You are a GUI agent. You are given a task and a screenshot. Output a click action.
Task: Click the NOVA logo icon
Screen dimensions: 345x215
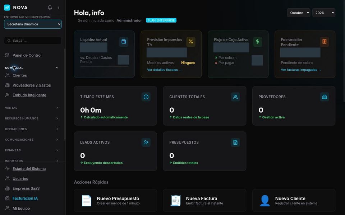[x=7, y=8]
